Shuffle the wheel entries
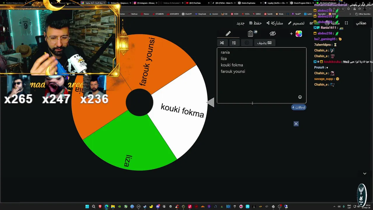The width and height of the screenshot is (373, 210). point(222,43)
